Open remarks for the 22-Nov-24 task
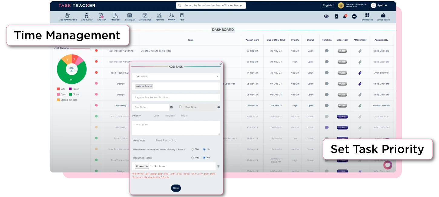The width and height of the screenshot is (439, 197). 327,51
